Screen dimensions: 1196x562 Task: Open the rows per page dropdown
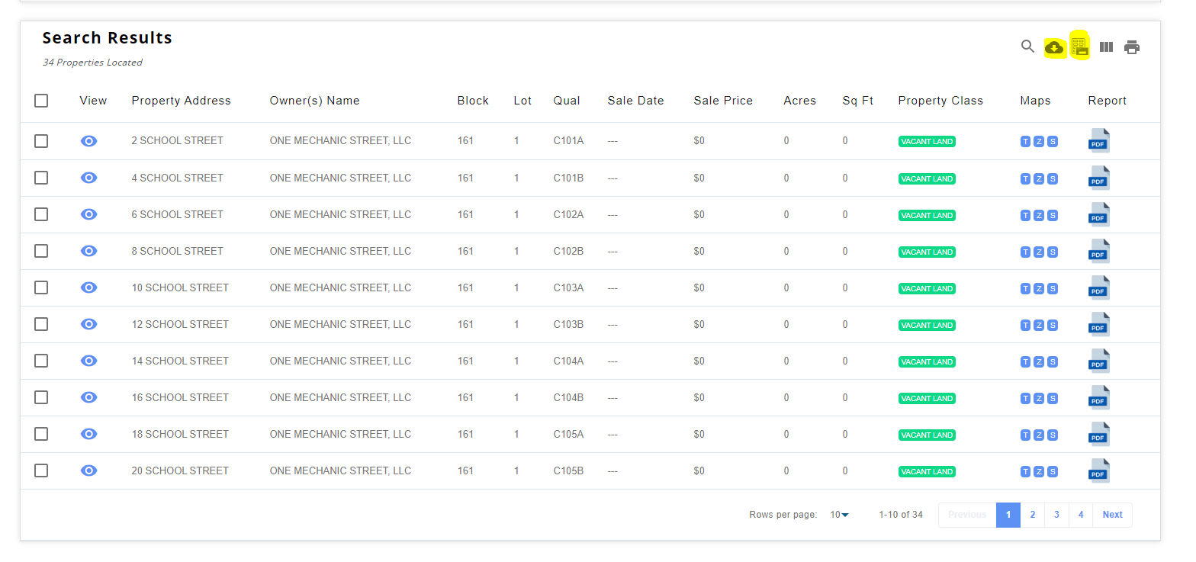[840, 515]
